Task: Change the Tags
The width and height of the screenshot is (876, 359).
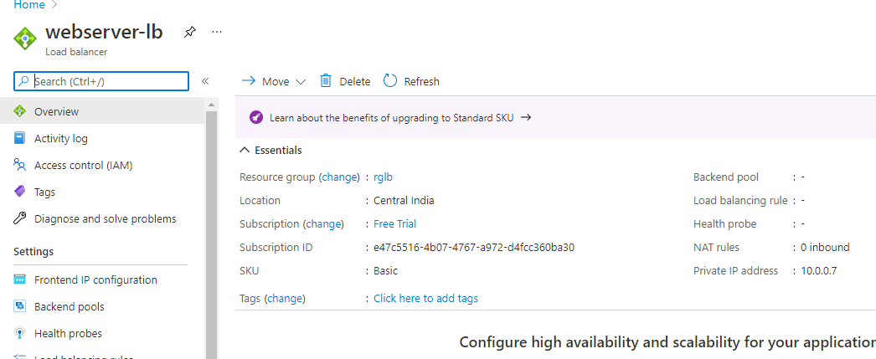Action: point(285,298)
